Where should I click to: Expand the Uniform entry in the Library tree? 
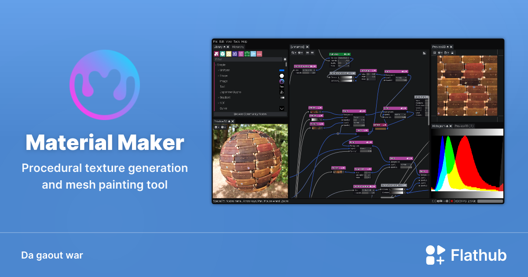(x=218, y=70)
